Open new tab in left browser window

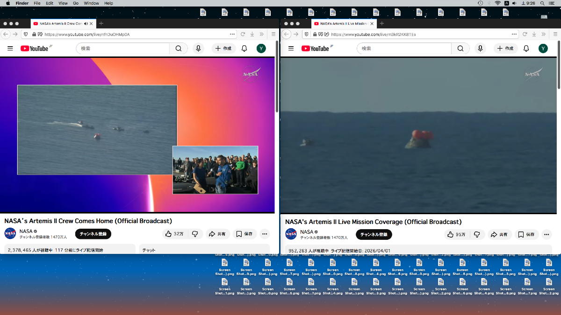(101, 23)
